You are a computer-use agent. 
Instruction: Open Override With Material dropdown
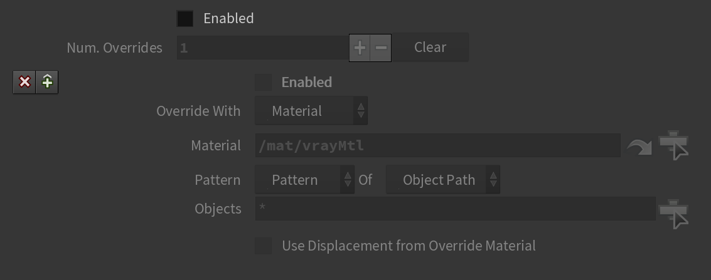click(x=311, y=111)
